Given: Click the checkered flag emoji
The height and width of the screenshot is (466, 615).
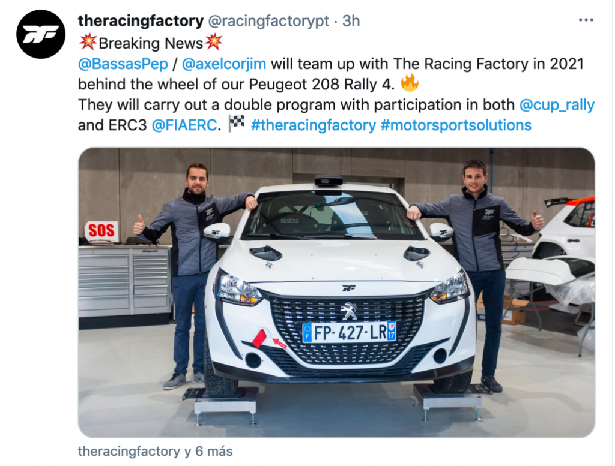Looking at the screenshot, I should point(237,124).
